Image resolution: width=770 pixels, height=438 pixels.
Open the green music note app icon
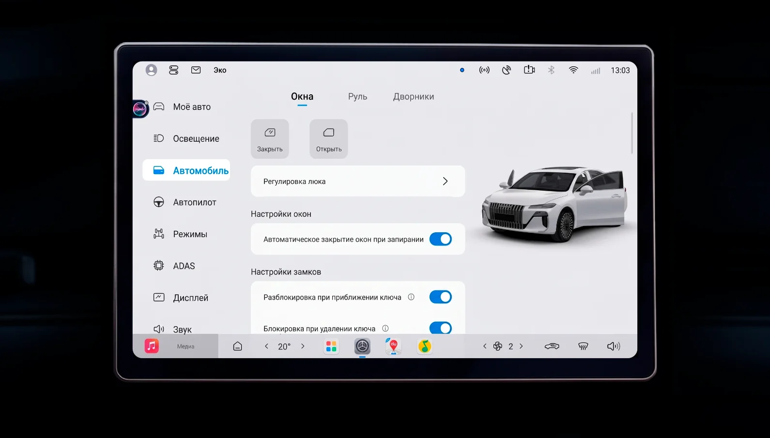[x=425, y=346]
